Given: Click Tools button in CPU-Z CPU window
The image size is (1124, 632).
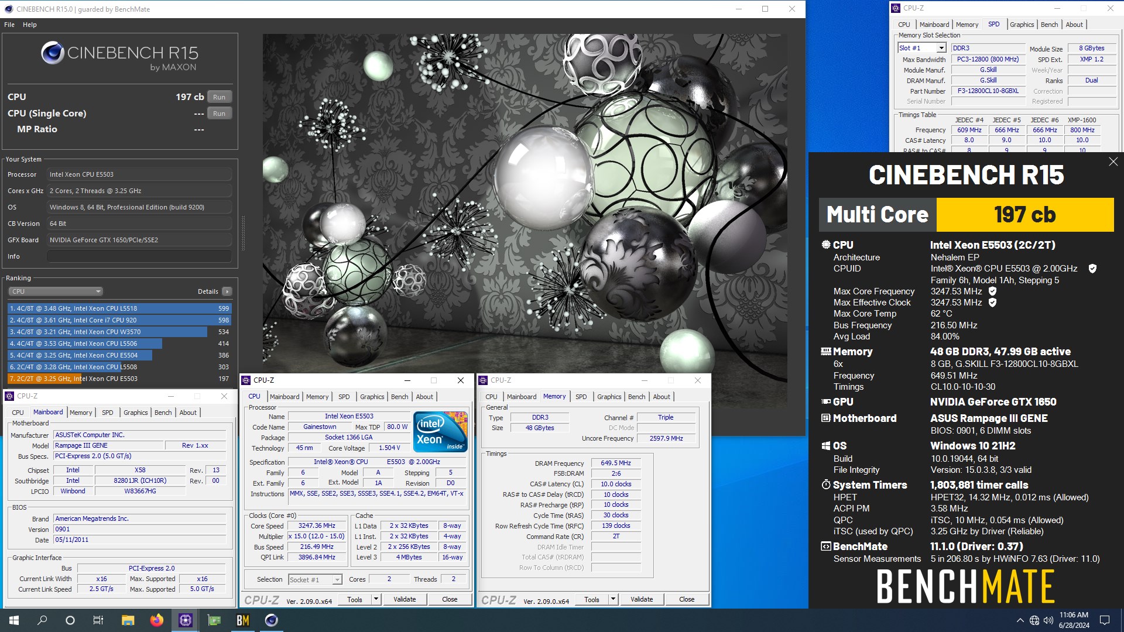Looking at the screenshot, I should click(355, 599).
